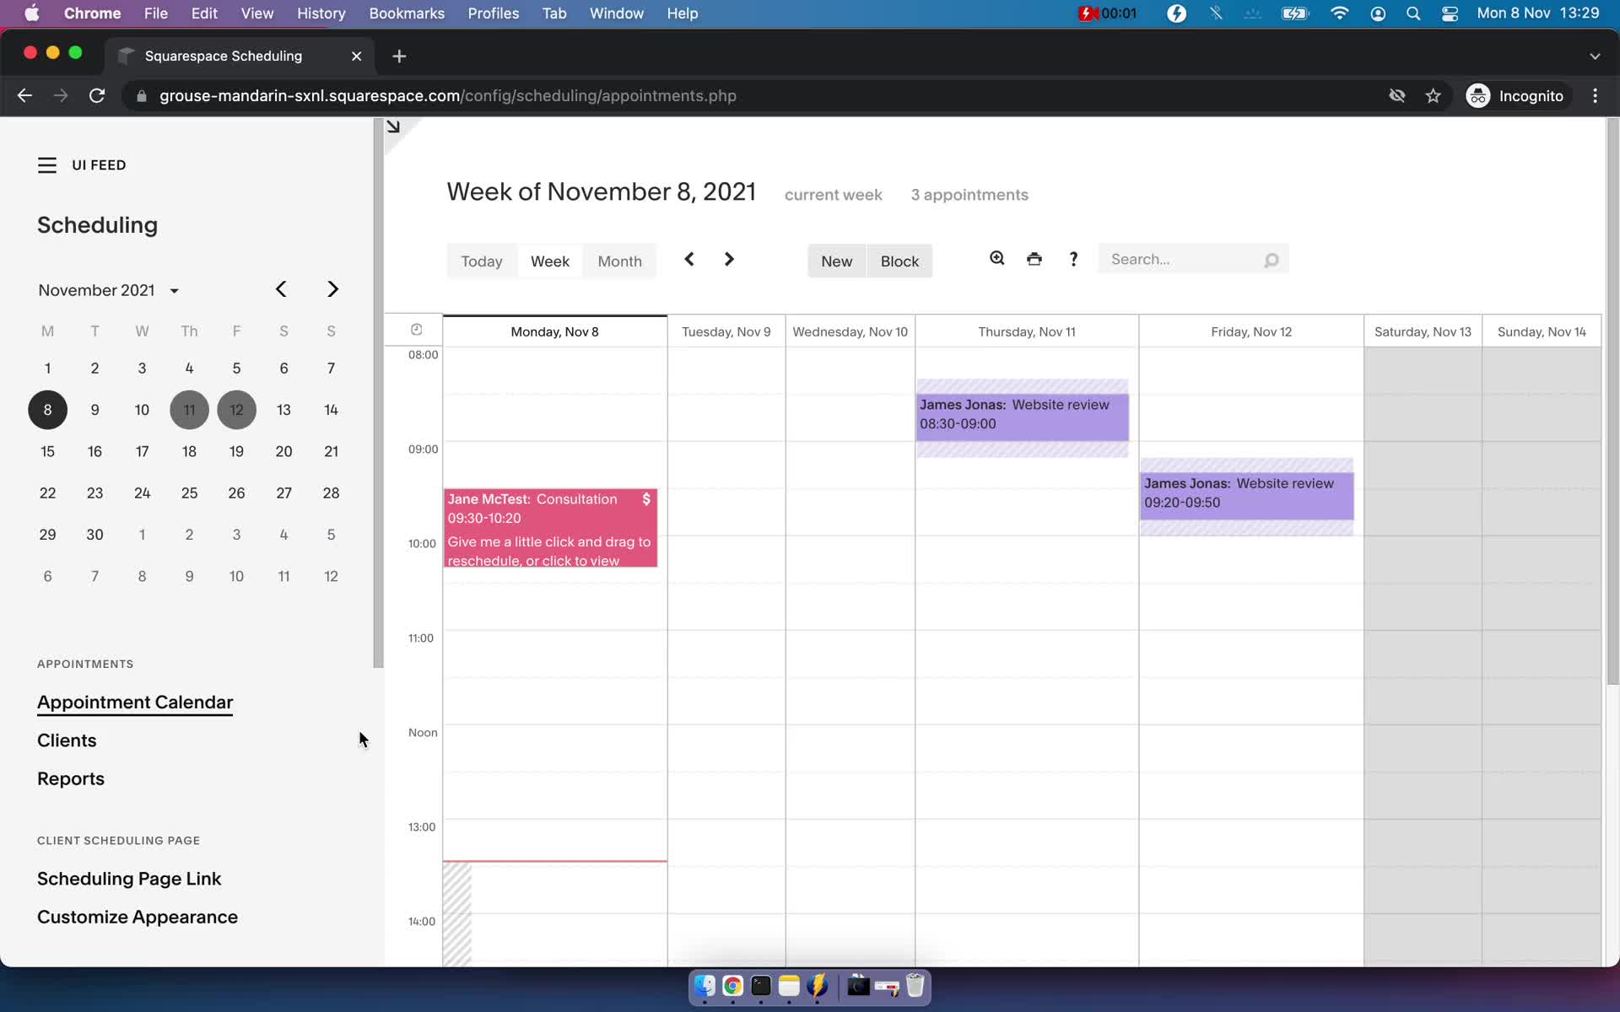
Task: Switch to the Week view tab
Action: [x=550, y=261]
